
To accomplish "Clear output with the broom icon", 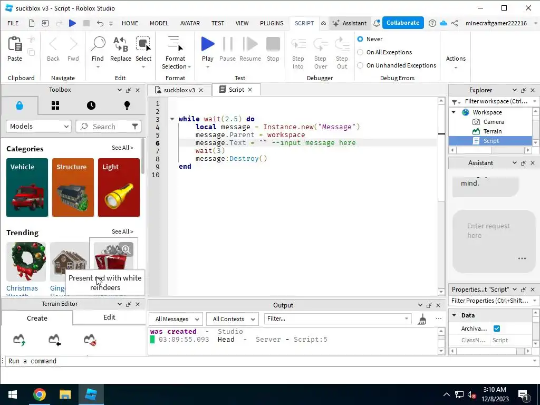I will (422, 319).
